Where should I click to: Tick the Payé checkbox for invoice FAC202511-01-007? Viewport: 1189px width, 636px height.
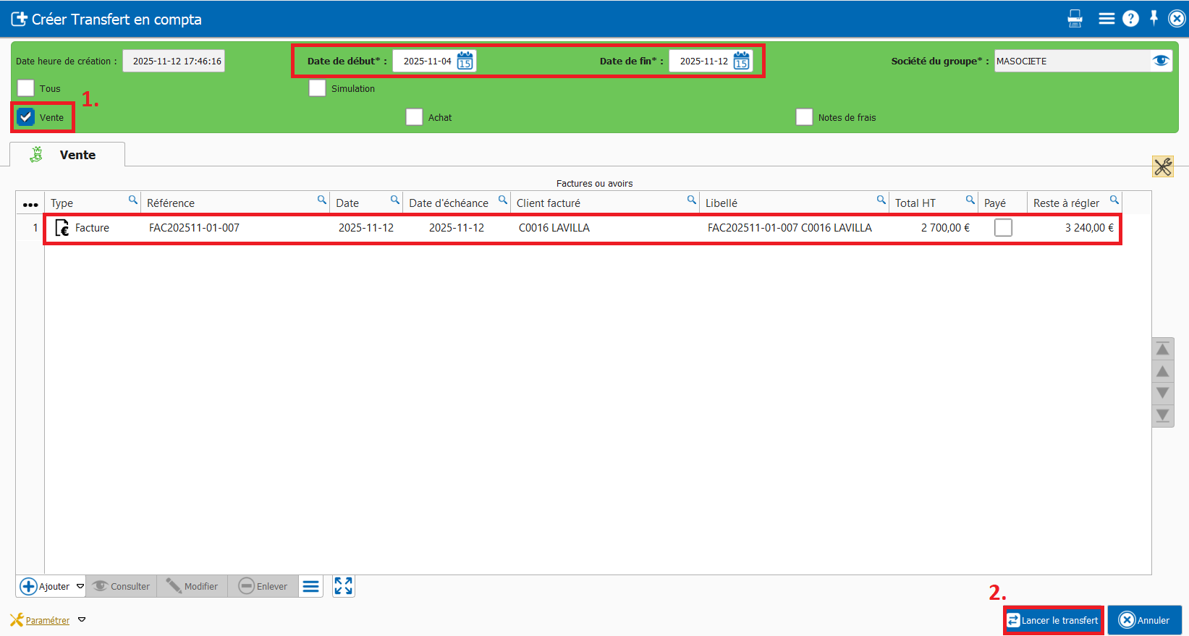[x=1003, y=228]
